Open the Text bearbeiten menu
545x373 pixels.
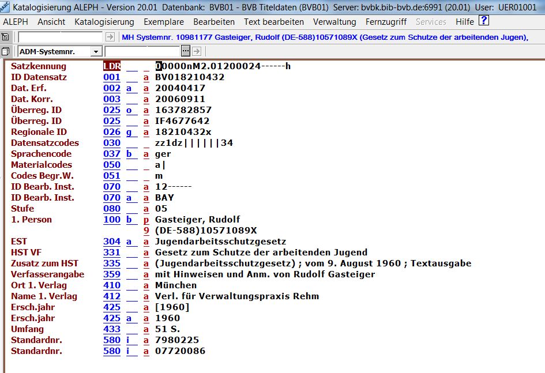[x=274, y=22]
